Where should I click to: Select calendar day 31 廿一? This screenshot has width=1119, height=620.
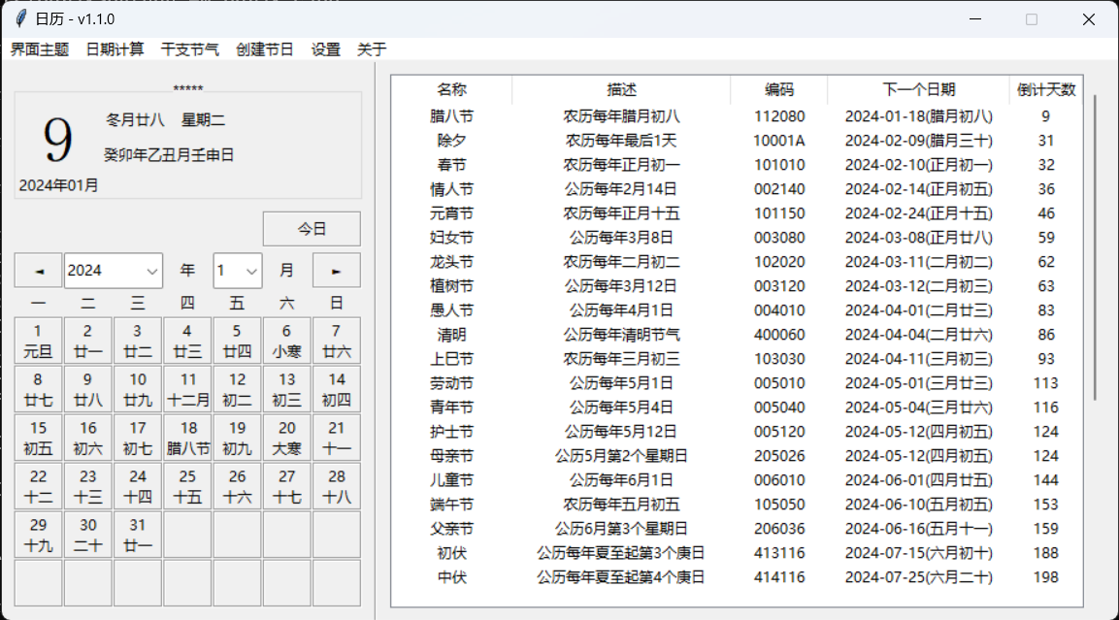[138, 535]
